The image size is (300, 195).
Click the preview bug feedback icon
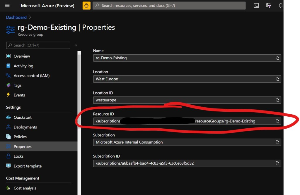coord(86,6)
